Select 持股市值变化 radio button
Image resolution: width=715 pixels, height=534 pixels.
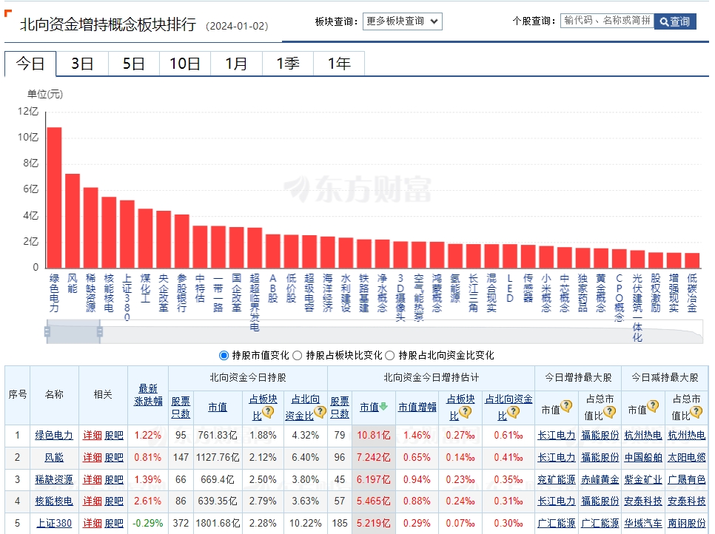coord(224,355)
